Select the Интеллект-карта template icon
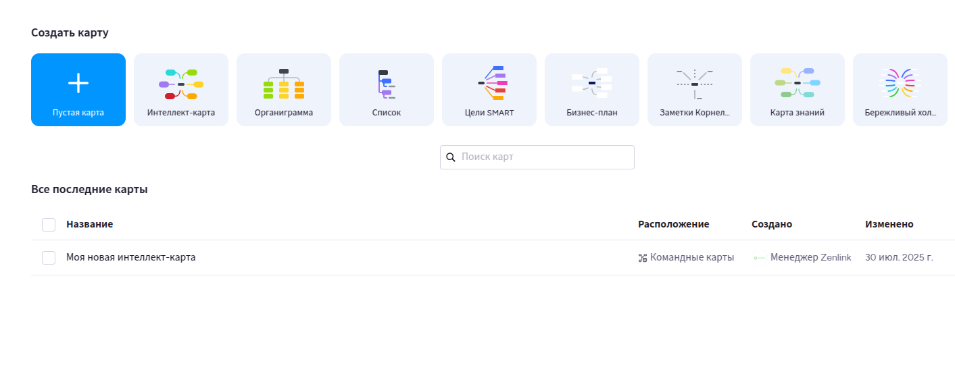 tap(181, 84)
